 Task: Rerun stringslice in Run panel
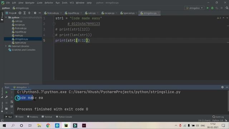pos(6,92)
